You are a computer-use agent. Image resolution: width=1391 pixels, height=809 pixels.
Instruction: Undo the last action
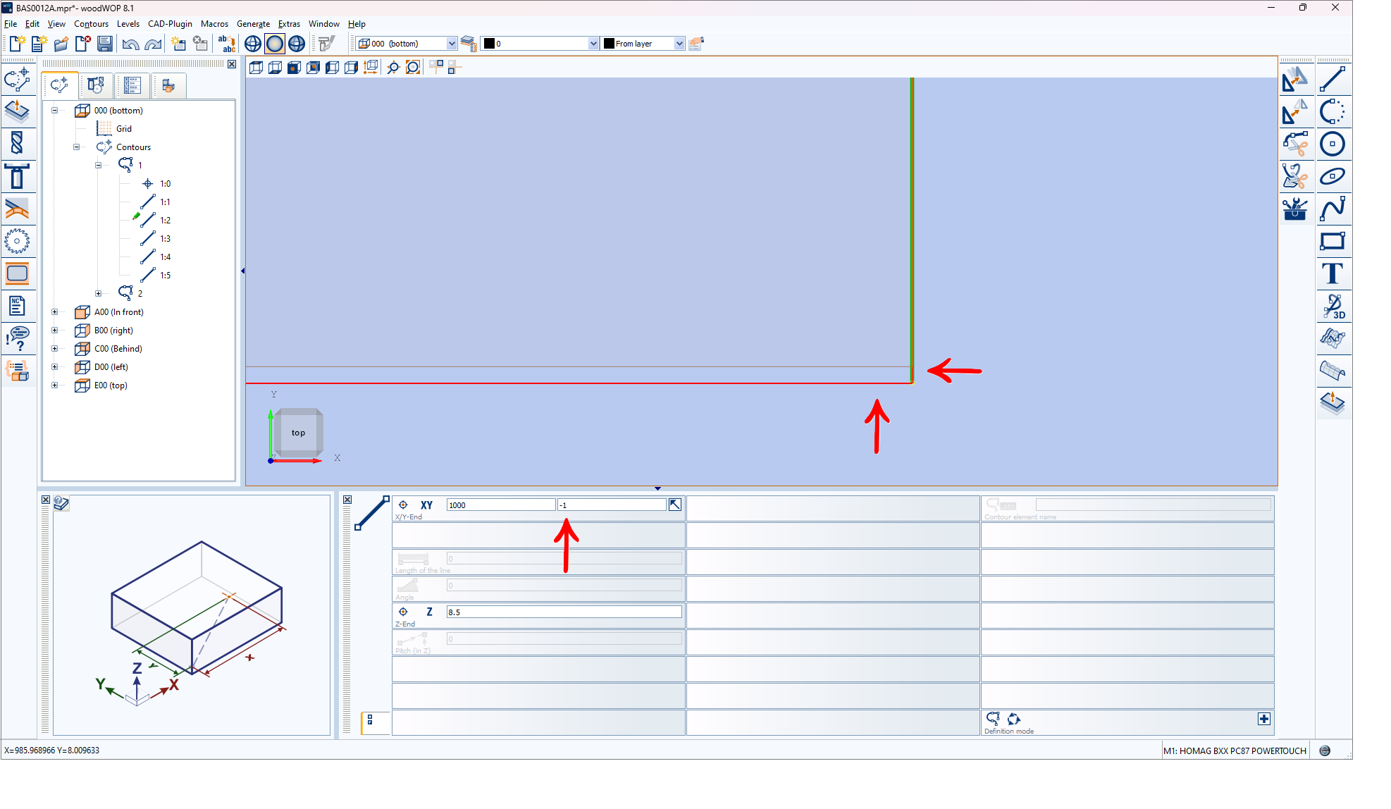pos(130,44)
